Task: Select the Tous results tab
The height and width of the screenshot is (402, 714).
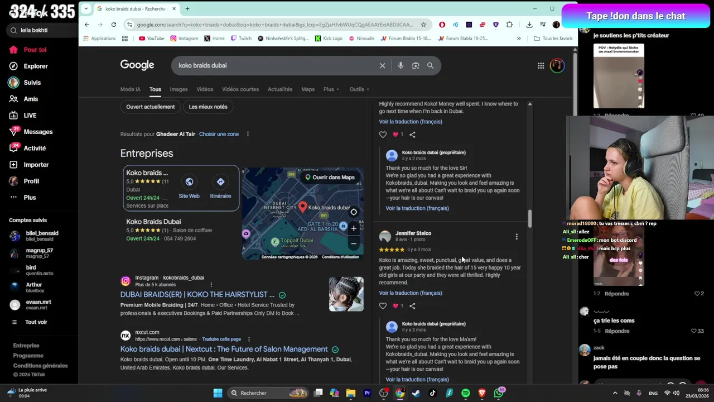Action: coord(155,89)
